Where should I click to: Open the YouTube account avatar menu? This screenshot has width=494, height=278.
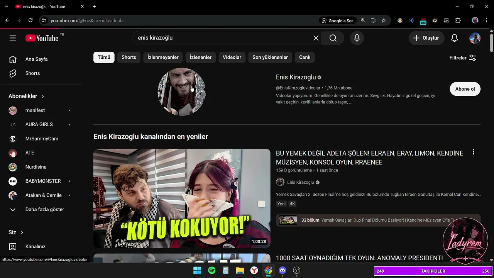point(475,38)
